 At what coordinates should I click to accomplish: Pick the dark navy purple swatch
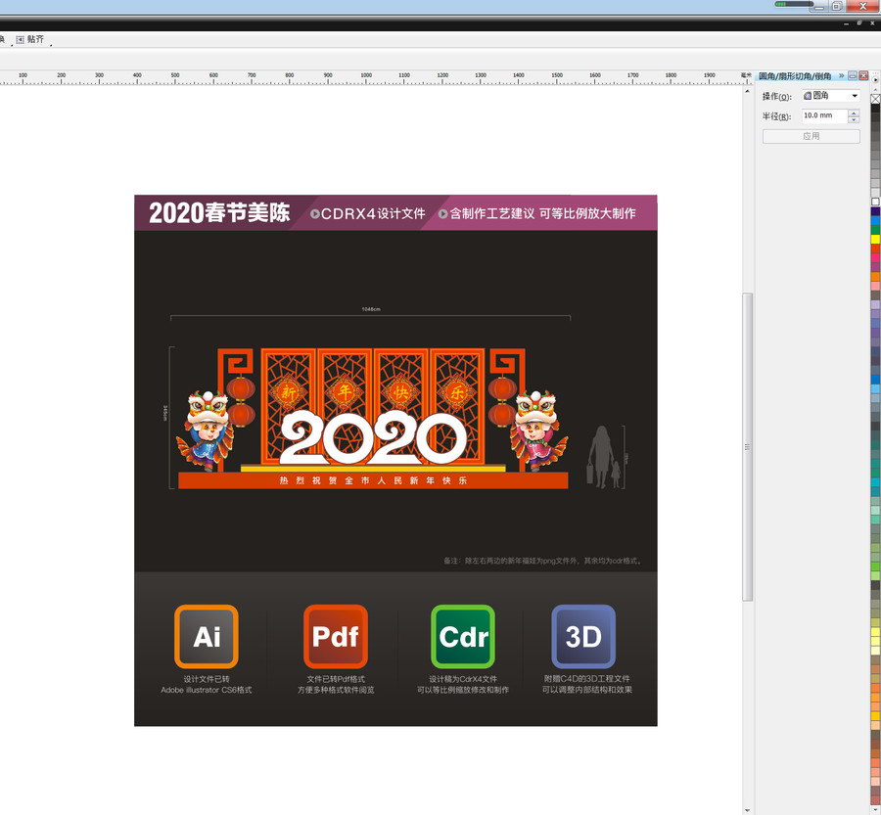point(875,211)
